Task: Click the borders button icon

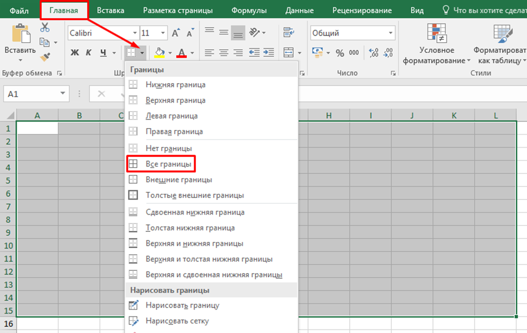Action: coord(131,52)
